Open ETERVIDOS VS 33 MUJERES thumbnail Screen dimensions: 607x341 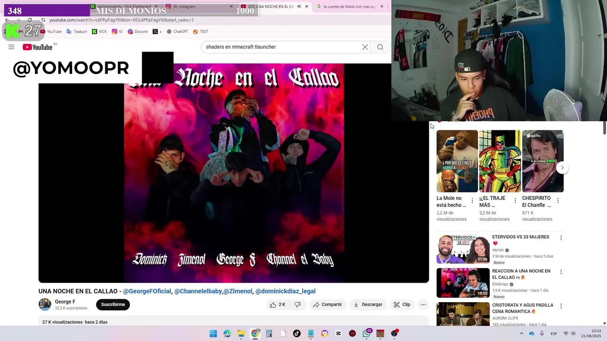pyautogui.click(x=463, y=249)
